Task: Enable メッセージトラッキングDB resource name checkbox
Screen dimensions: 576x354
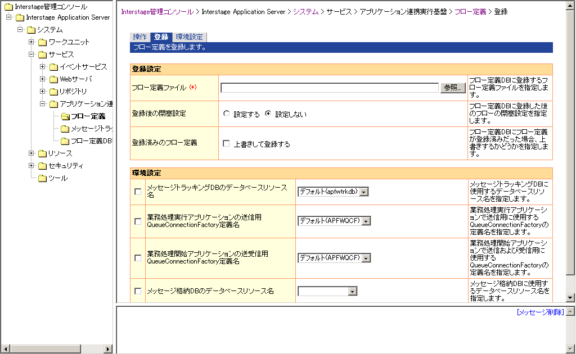Action: (x=138, y=192)
